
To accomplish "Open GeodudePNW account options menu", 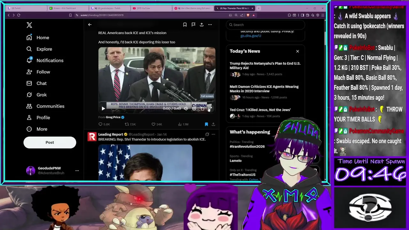I will [x=77, y=171].
